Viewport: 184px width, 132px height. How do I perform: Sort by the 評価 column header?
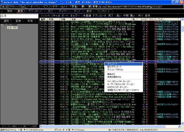[65, 19]
